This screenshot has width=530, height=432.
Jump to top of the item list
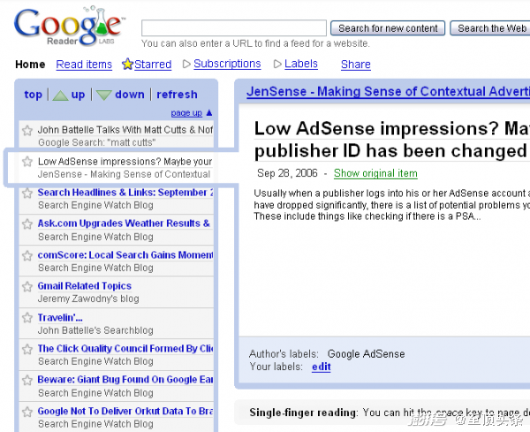34,95
